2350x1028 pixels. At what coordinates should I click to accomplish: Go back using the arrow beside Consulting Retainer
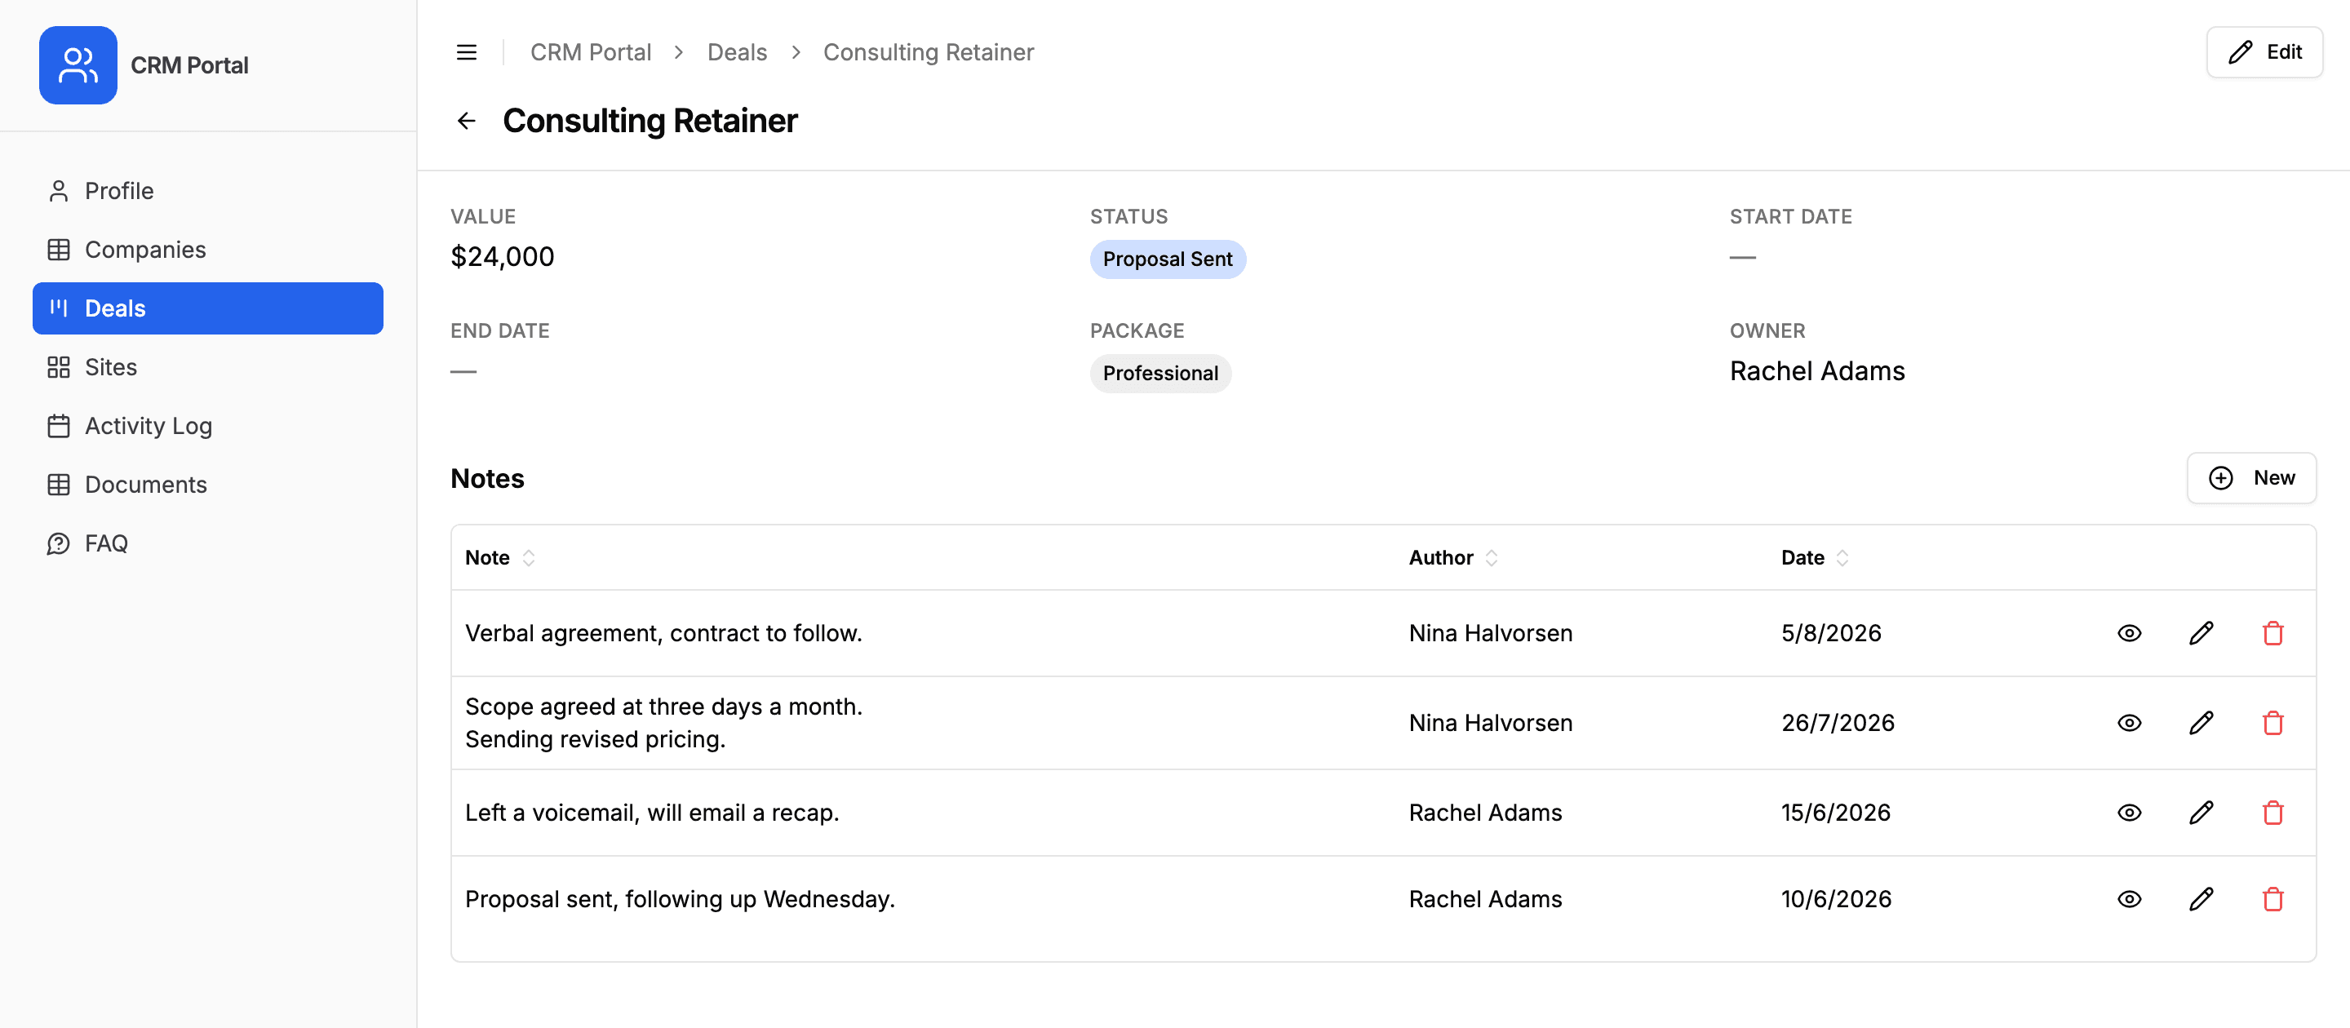(466, 121)
